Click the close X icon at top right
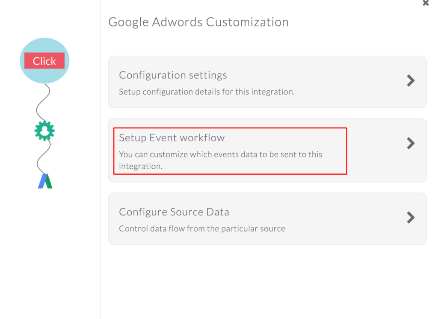 pyautogui.click(x=426, y=3)
